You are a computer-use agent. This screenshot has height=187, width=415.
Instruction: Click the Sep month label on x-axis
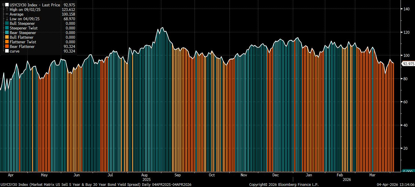tap(177, 175)
